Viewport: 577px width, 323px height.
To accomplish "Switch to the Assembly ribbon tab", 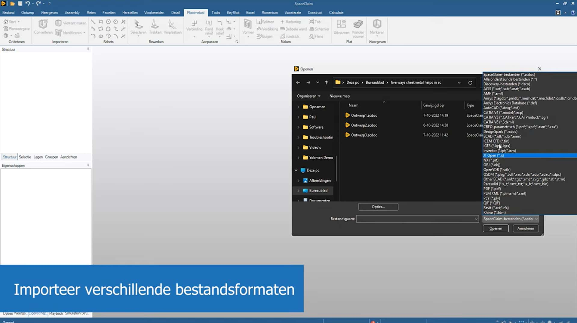I will coord(72,13).
